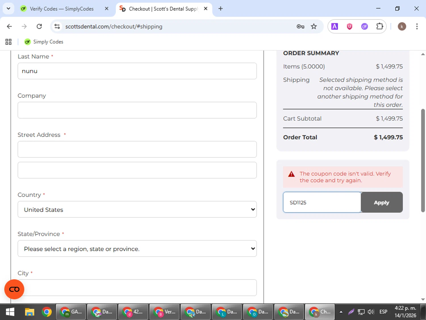Open the ESP language indicator
426x320 pixels.
[x=383, y=312]
